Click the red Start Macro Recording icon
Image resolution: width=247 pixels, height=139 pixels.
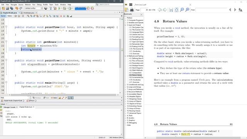(61, 16)
